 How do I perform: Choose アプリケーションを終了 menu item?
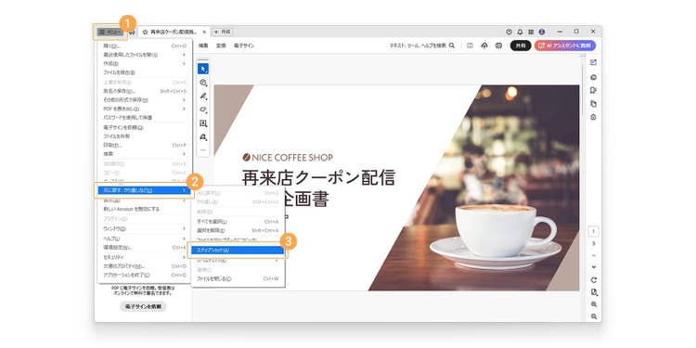(x=144, y=276)
